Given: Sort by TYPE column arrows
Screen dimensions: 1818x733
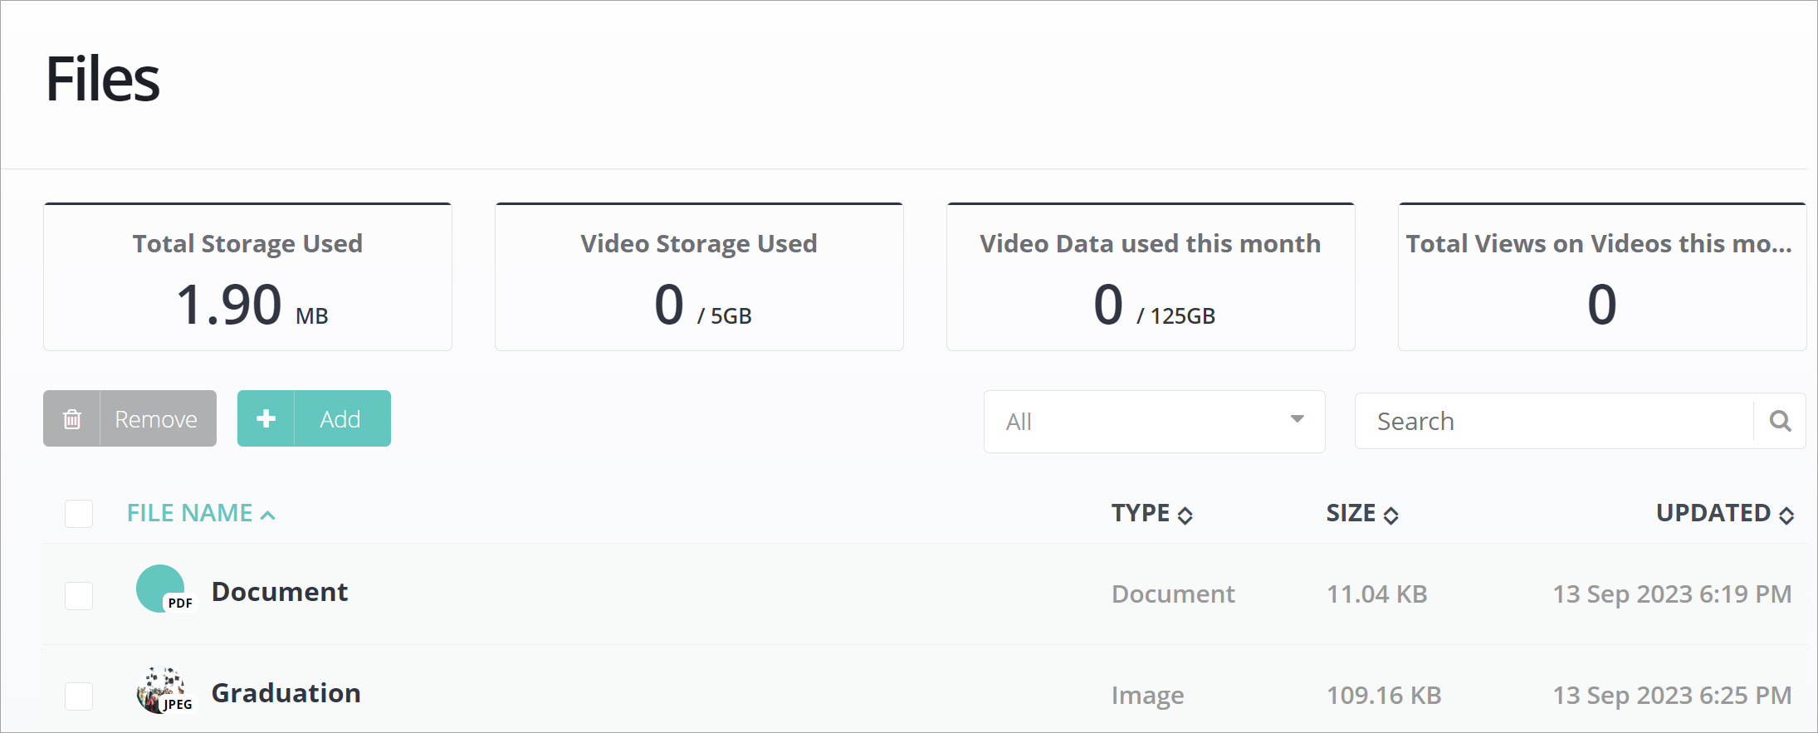Looking at the screenshot, I should [x=1185, y=516].
